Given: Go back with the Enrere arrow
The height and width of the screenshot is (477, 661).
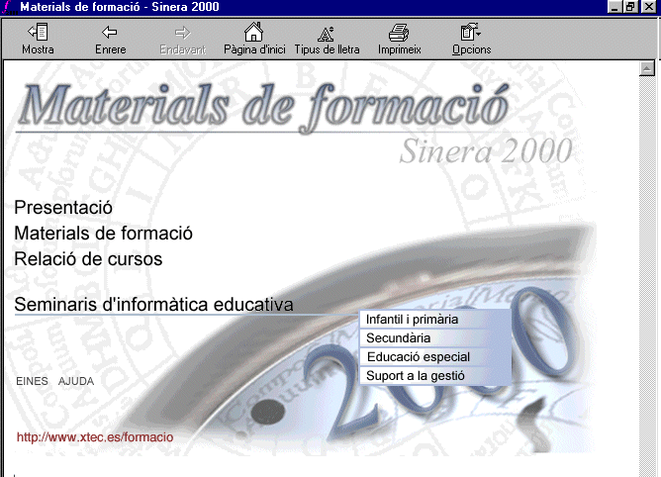Looking at the screenshot, I should point(110,33).
